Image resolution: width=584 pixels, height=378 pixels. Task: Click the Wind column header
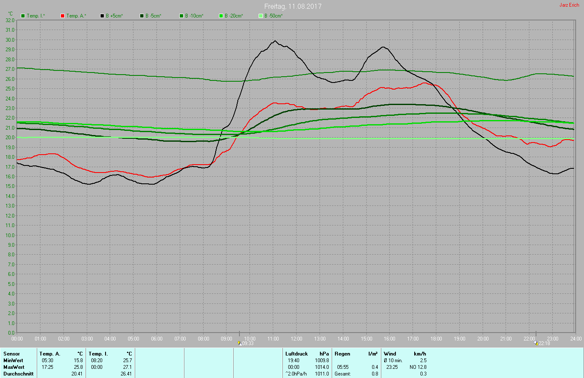[x=390, y=354]
